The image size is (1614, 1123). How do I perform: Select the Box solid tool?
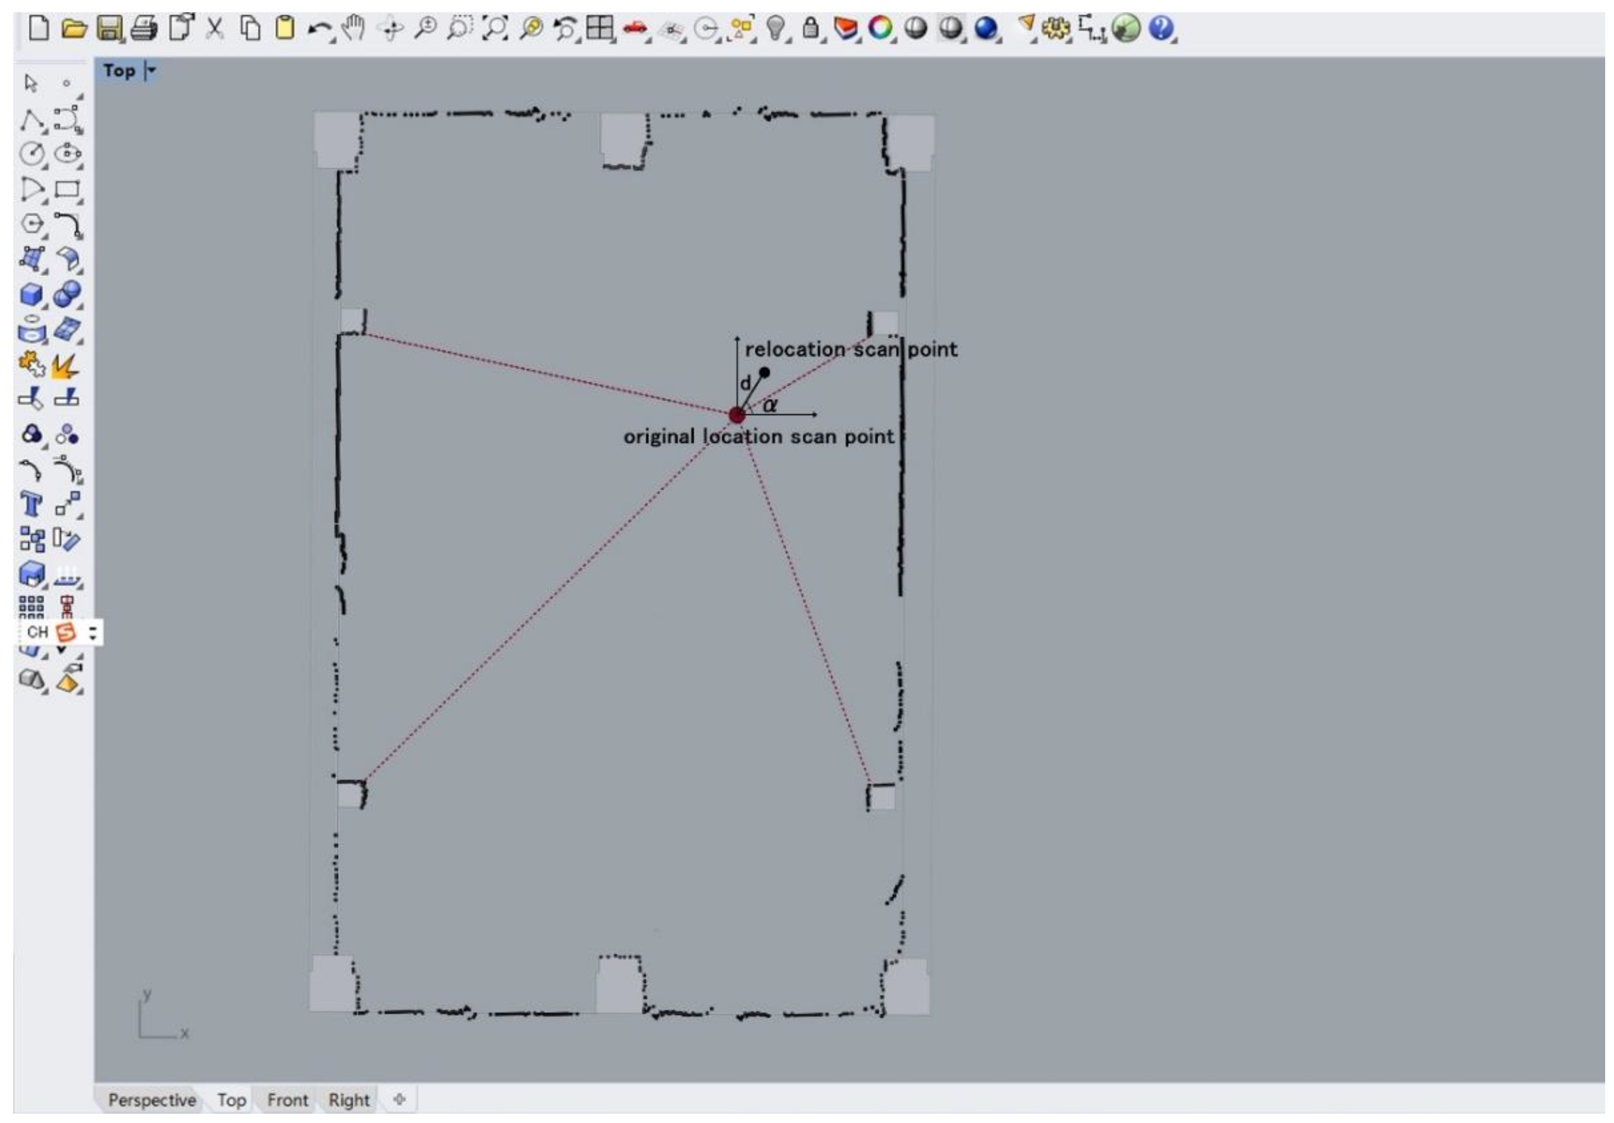click(31, 294)
